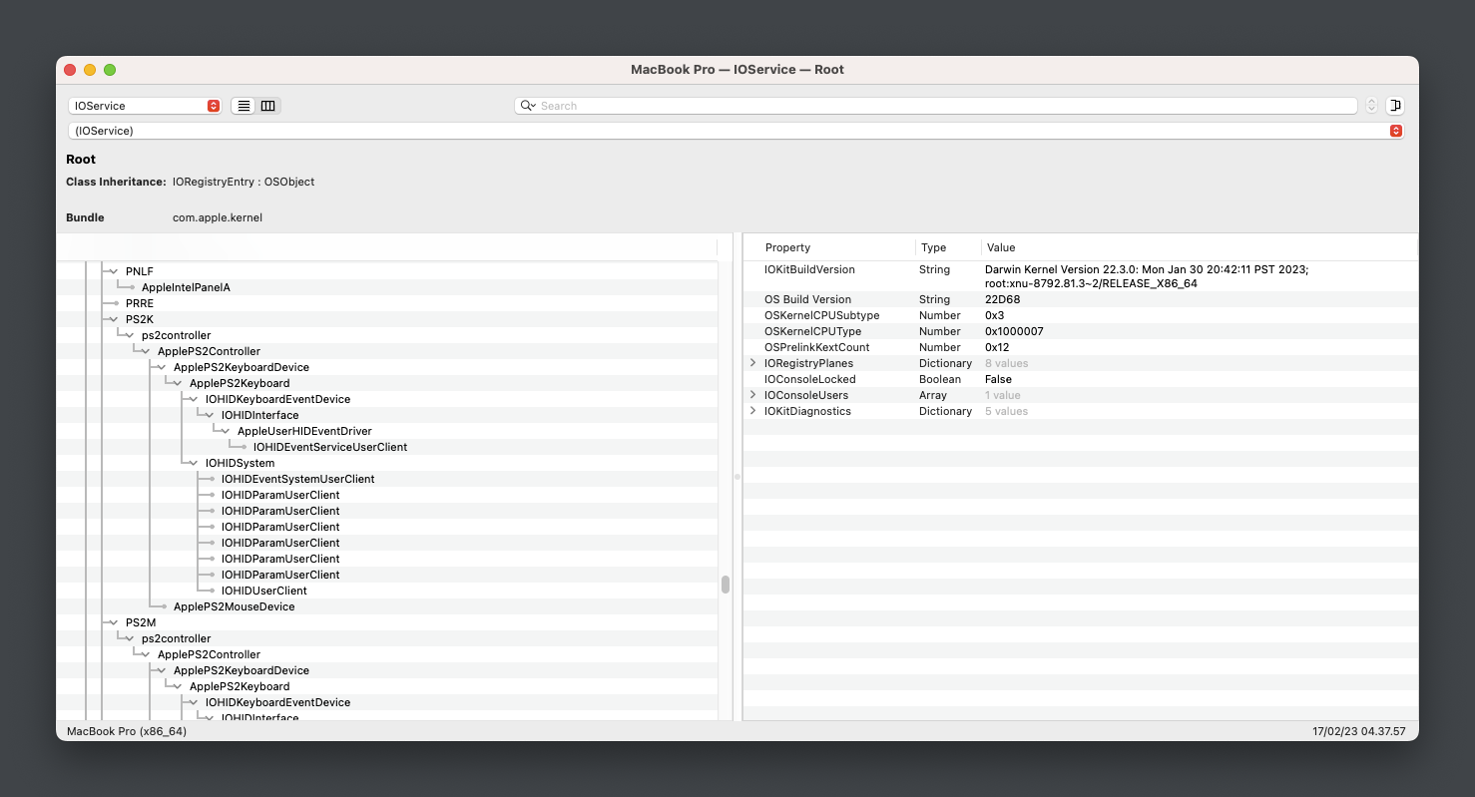Select the ps2controller entry beneath PS2K
The width and height of the screenshot is (1475, 797).
point(176,335)
